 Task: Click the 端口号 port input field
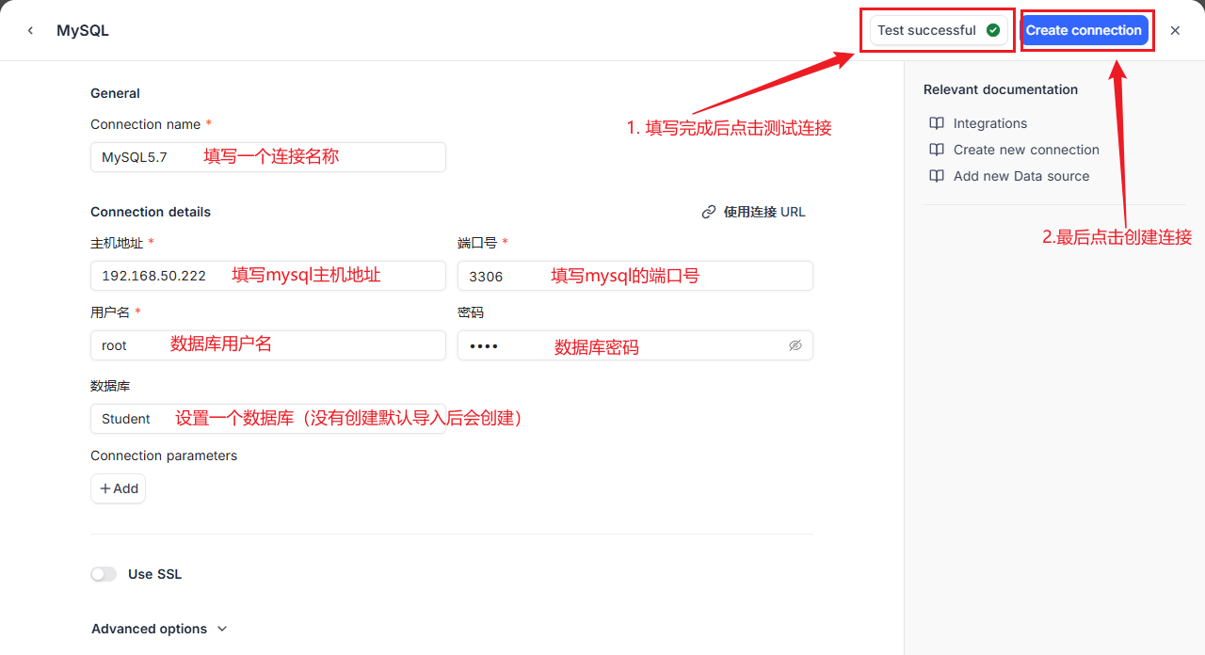click(635, 276)
